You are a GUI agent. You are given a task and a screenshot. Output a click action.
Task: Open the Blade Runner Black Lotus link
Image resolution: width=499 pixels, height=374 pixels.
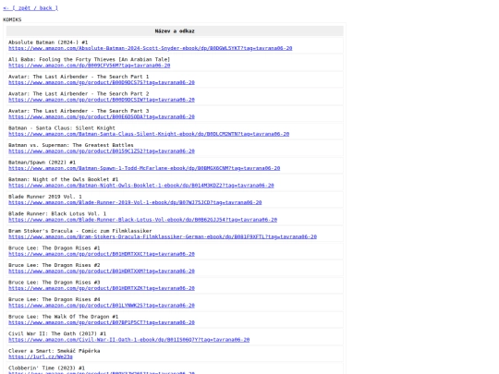(x=143, y=220)
